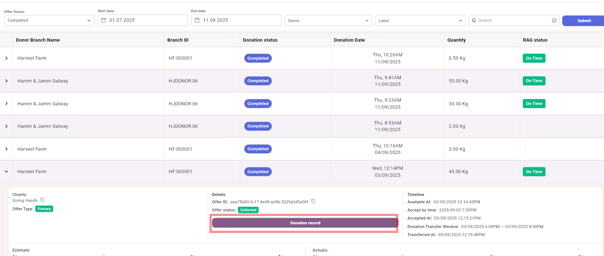Expand the Harvest Farm 3.00 Kg row
Image resolution: width=604 pixels, height=256 pixels.
(x=6, y=149)
